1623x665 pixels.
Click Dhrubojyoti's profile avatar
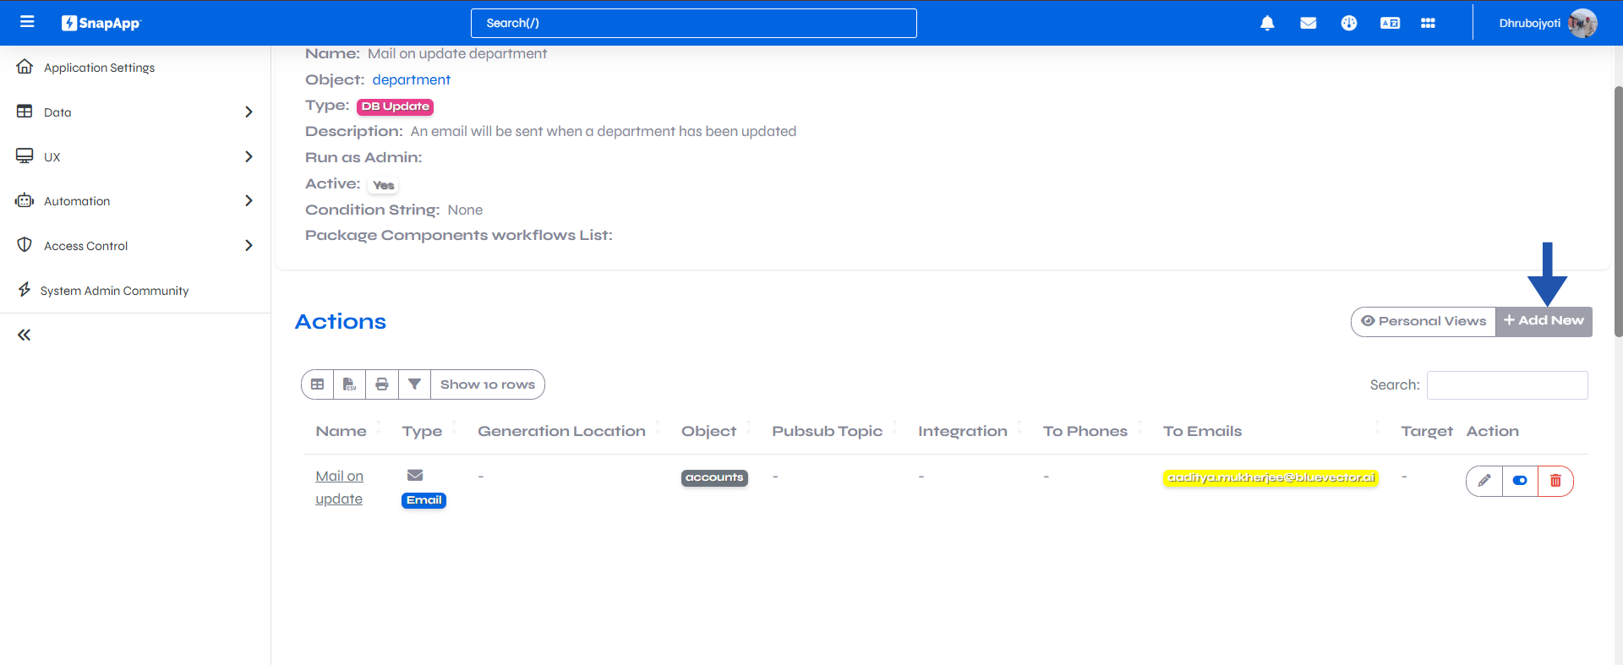coord(1582,23)
